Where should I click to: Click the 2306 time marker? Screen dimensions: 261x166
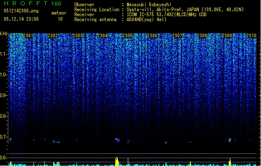click(152, 36)
